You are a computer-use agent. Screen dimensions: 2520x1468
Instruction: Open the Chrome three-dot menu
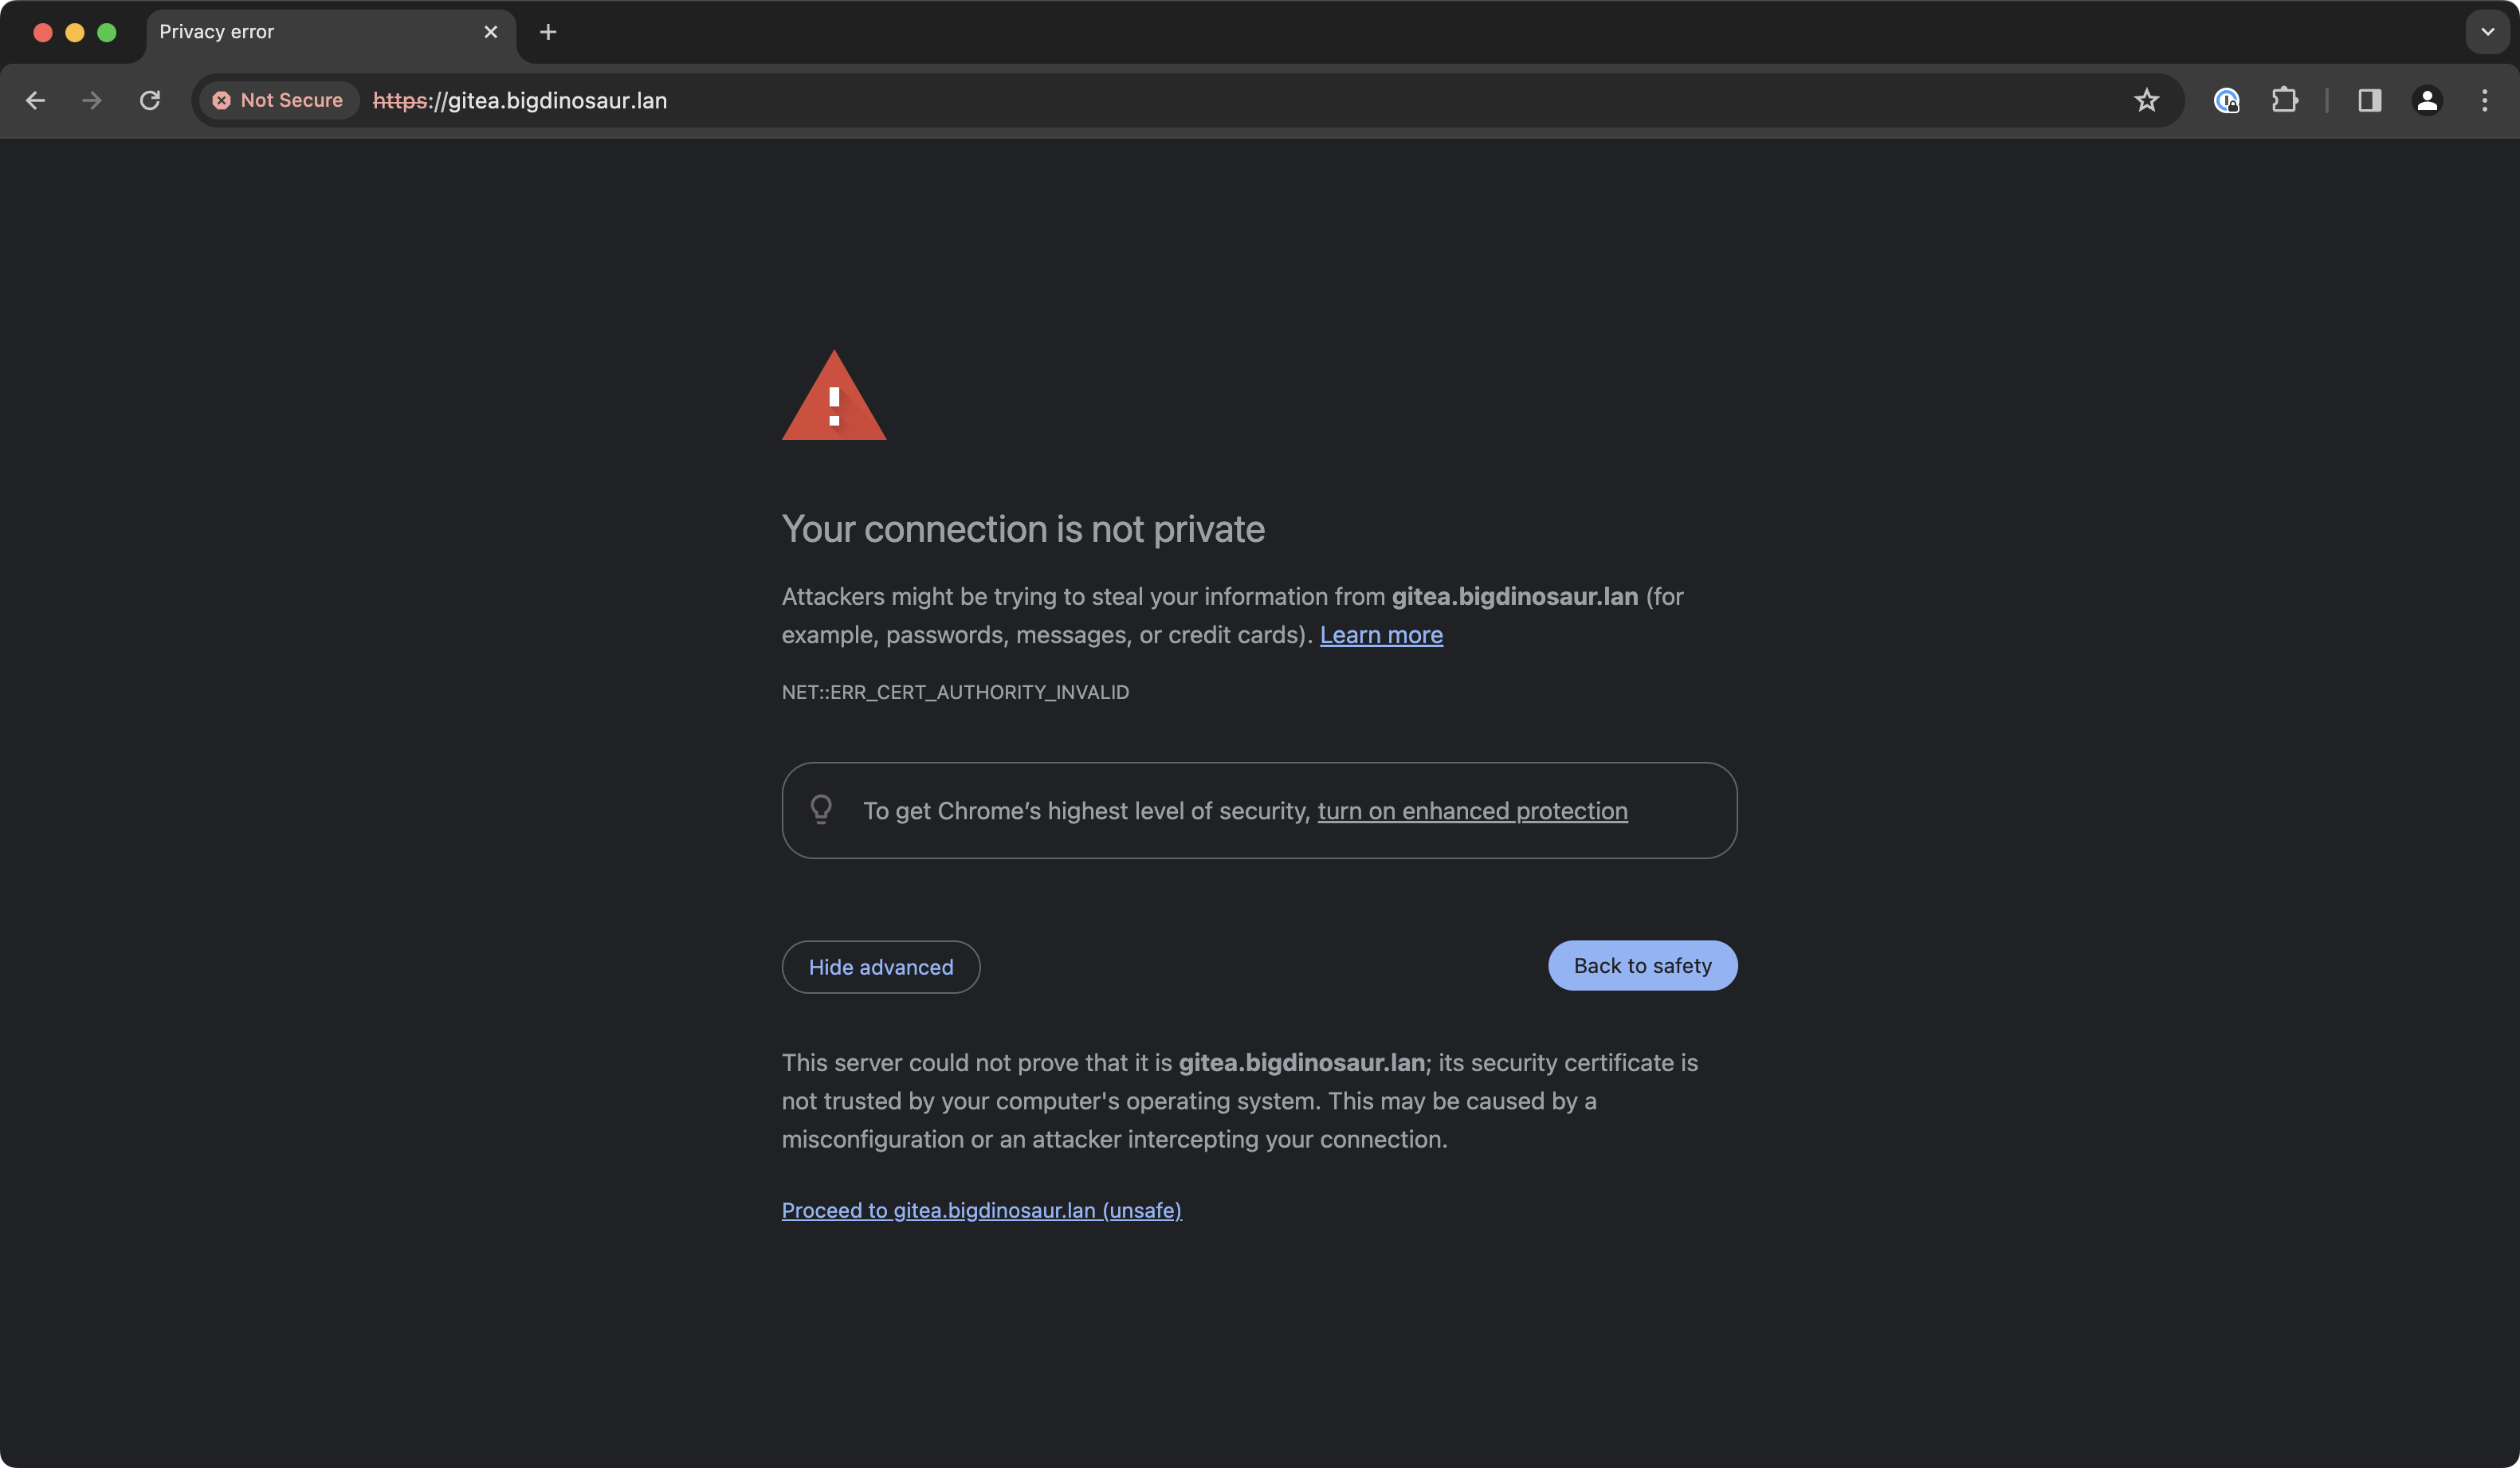2484,100
